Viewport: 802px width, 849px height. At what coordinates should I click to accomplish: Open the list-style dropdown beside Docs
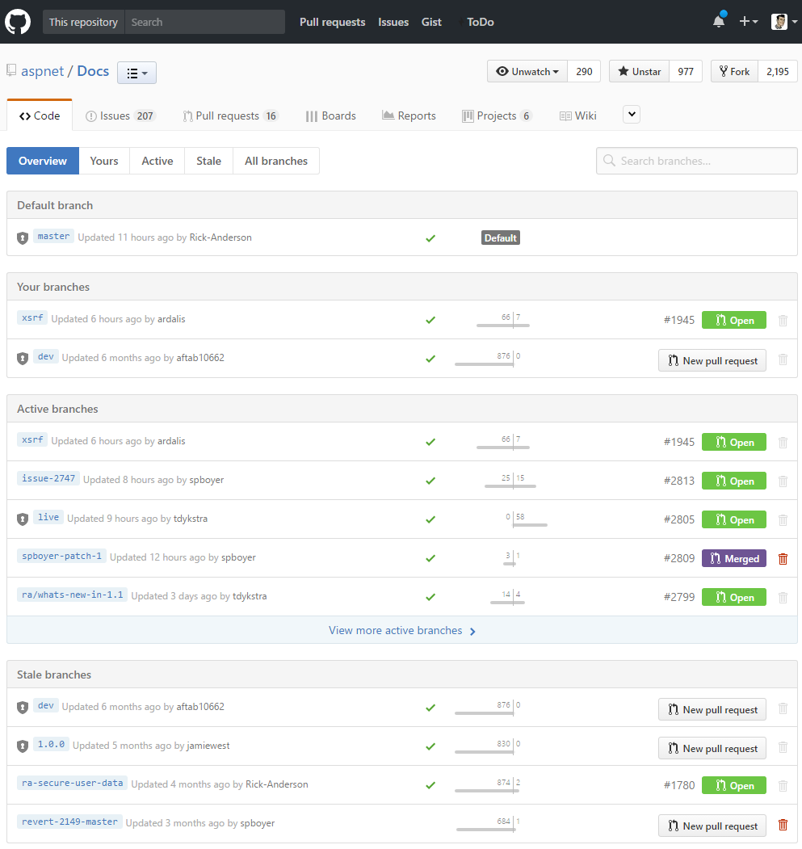coord(137,73)
